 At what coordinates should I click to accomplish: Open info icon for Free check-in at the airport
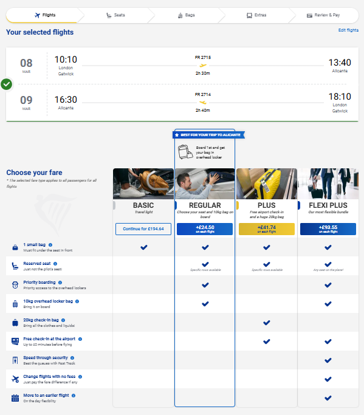(x=80, y=339)
